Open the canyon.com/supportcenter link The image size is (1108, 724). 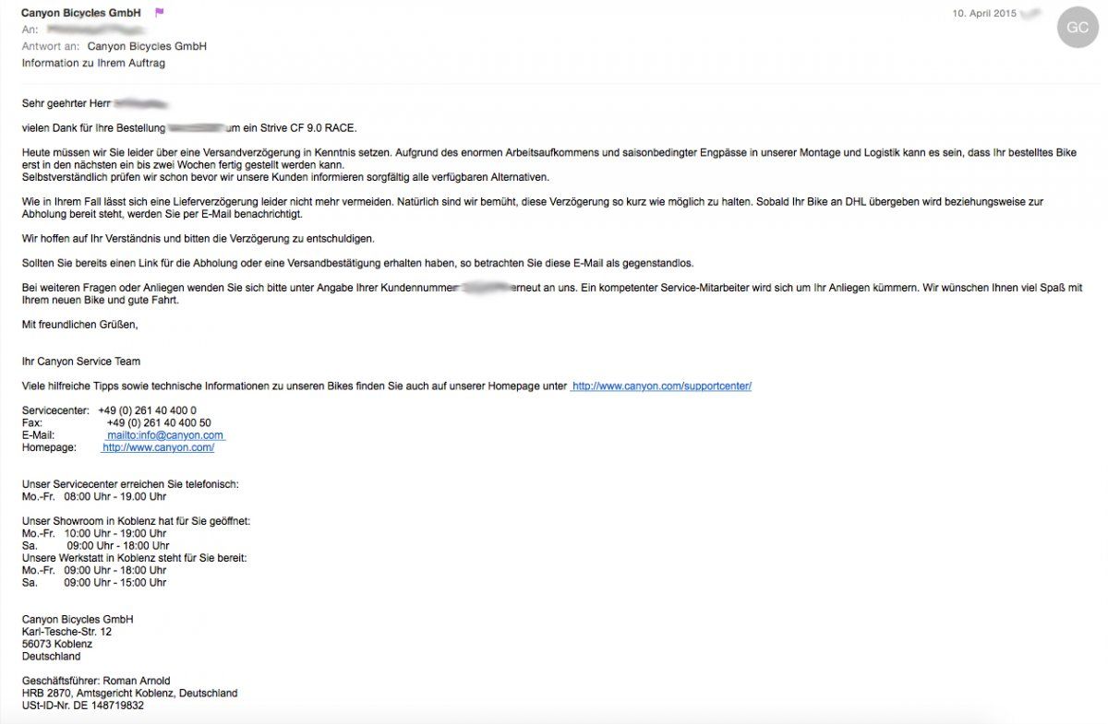pyautogui.click(x=661, y=386)
